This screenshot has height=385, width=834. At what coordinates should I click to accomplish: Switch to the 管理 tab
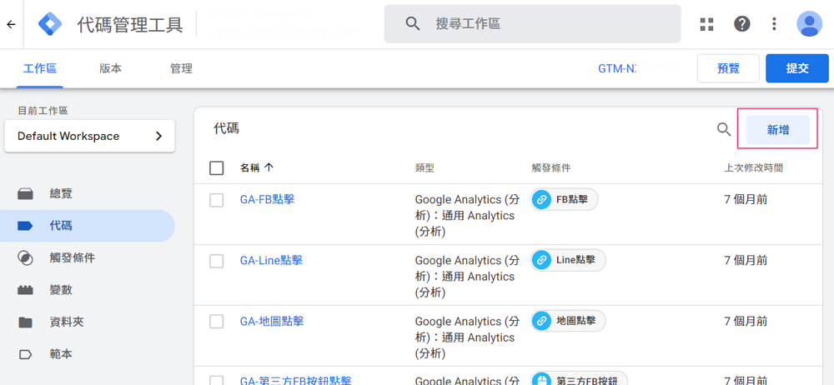tap(181, 68)
